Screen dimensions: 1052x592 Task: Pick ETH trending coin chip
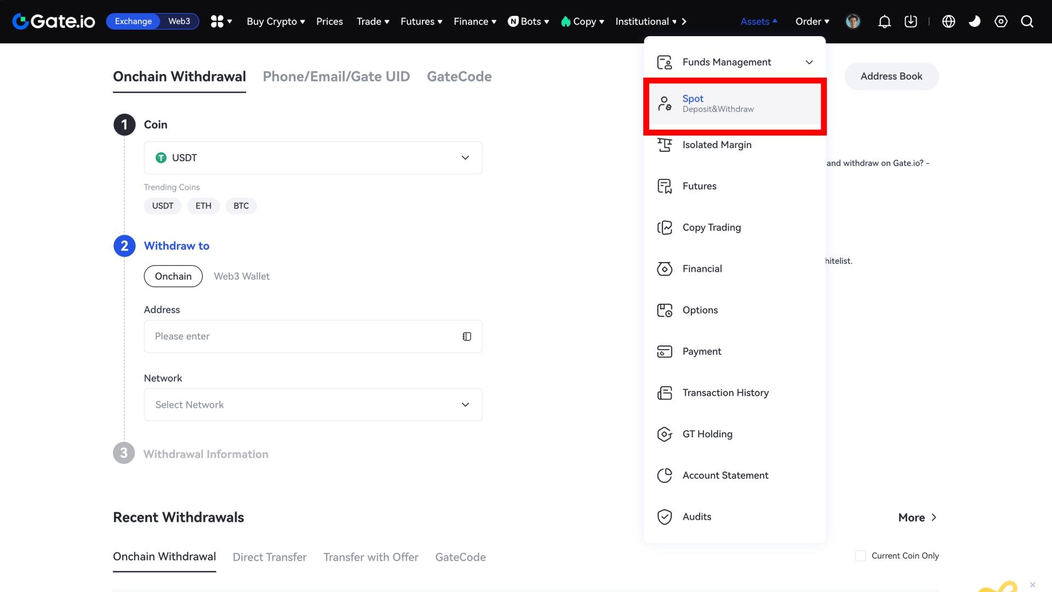203,206
